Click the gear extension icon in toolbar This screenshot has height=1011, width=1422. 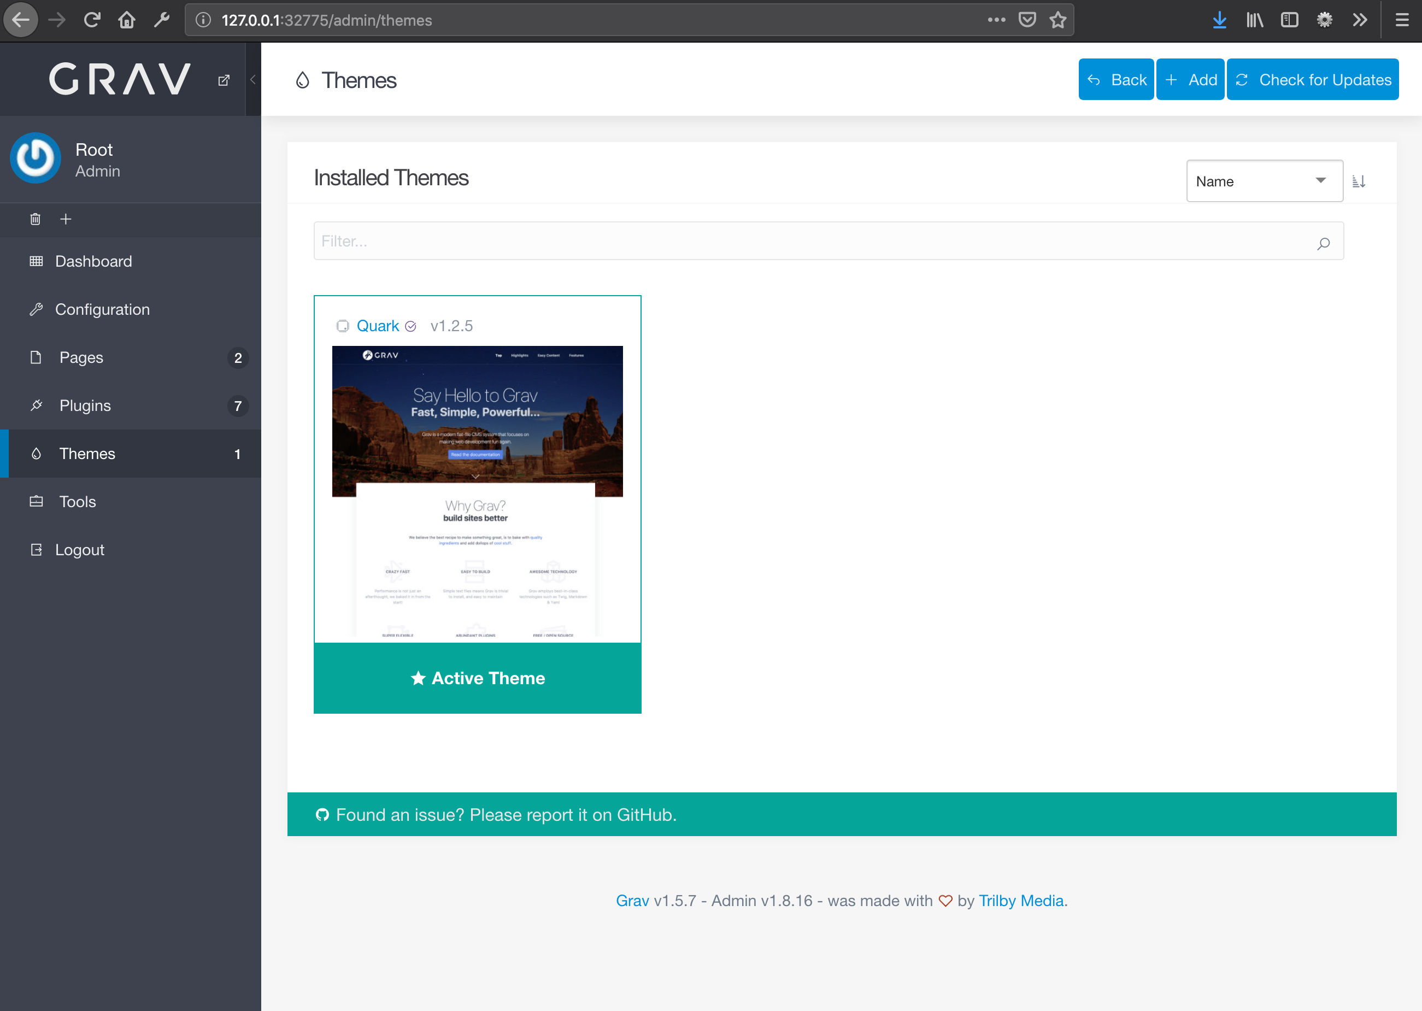pos(1324,20)
